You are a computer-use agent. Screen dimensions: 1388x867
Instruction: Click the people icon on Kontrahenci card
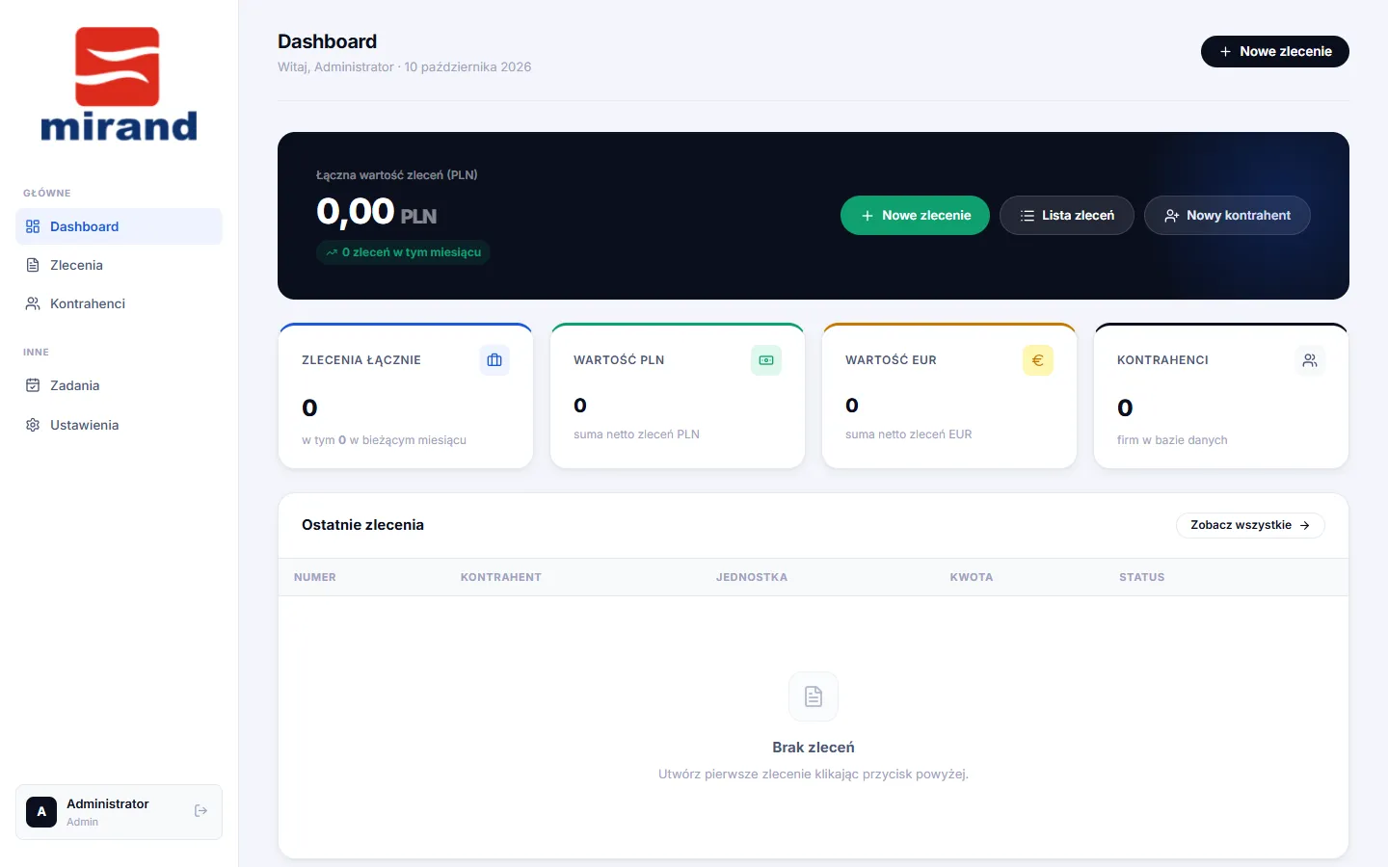point(1310,360)
